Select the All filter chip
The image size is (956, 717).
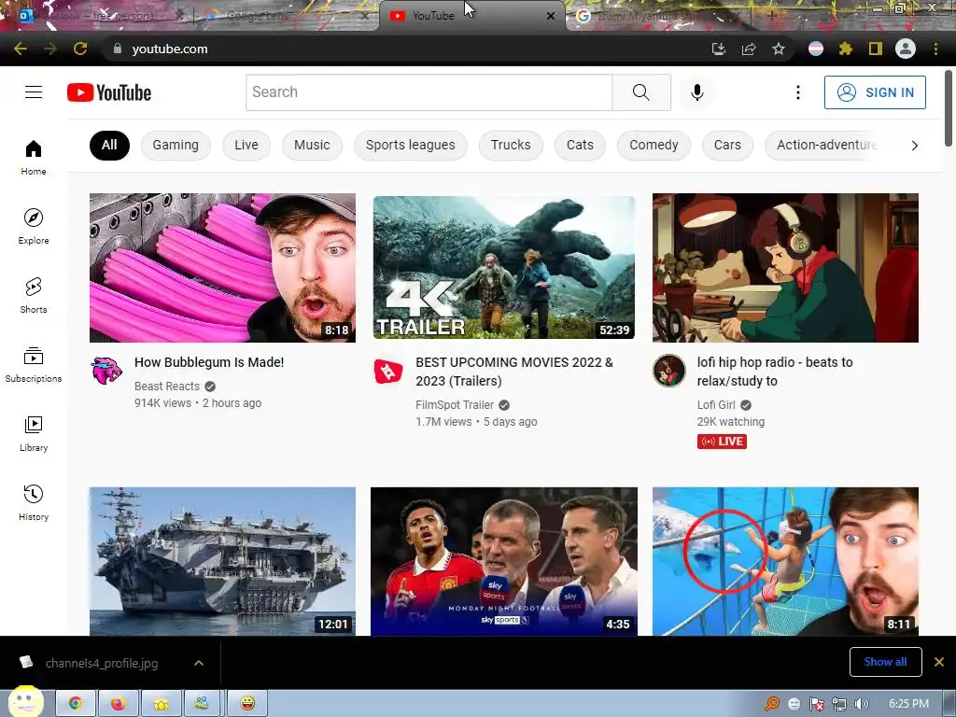109,145
